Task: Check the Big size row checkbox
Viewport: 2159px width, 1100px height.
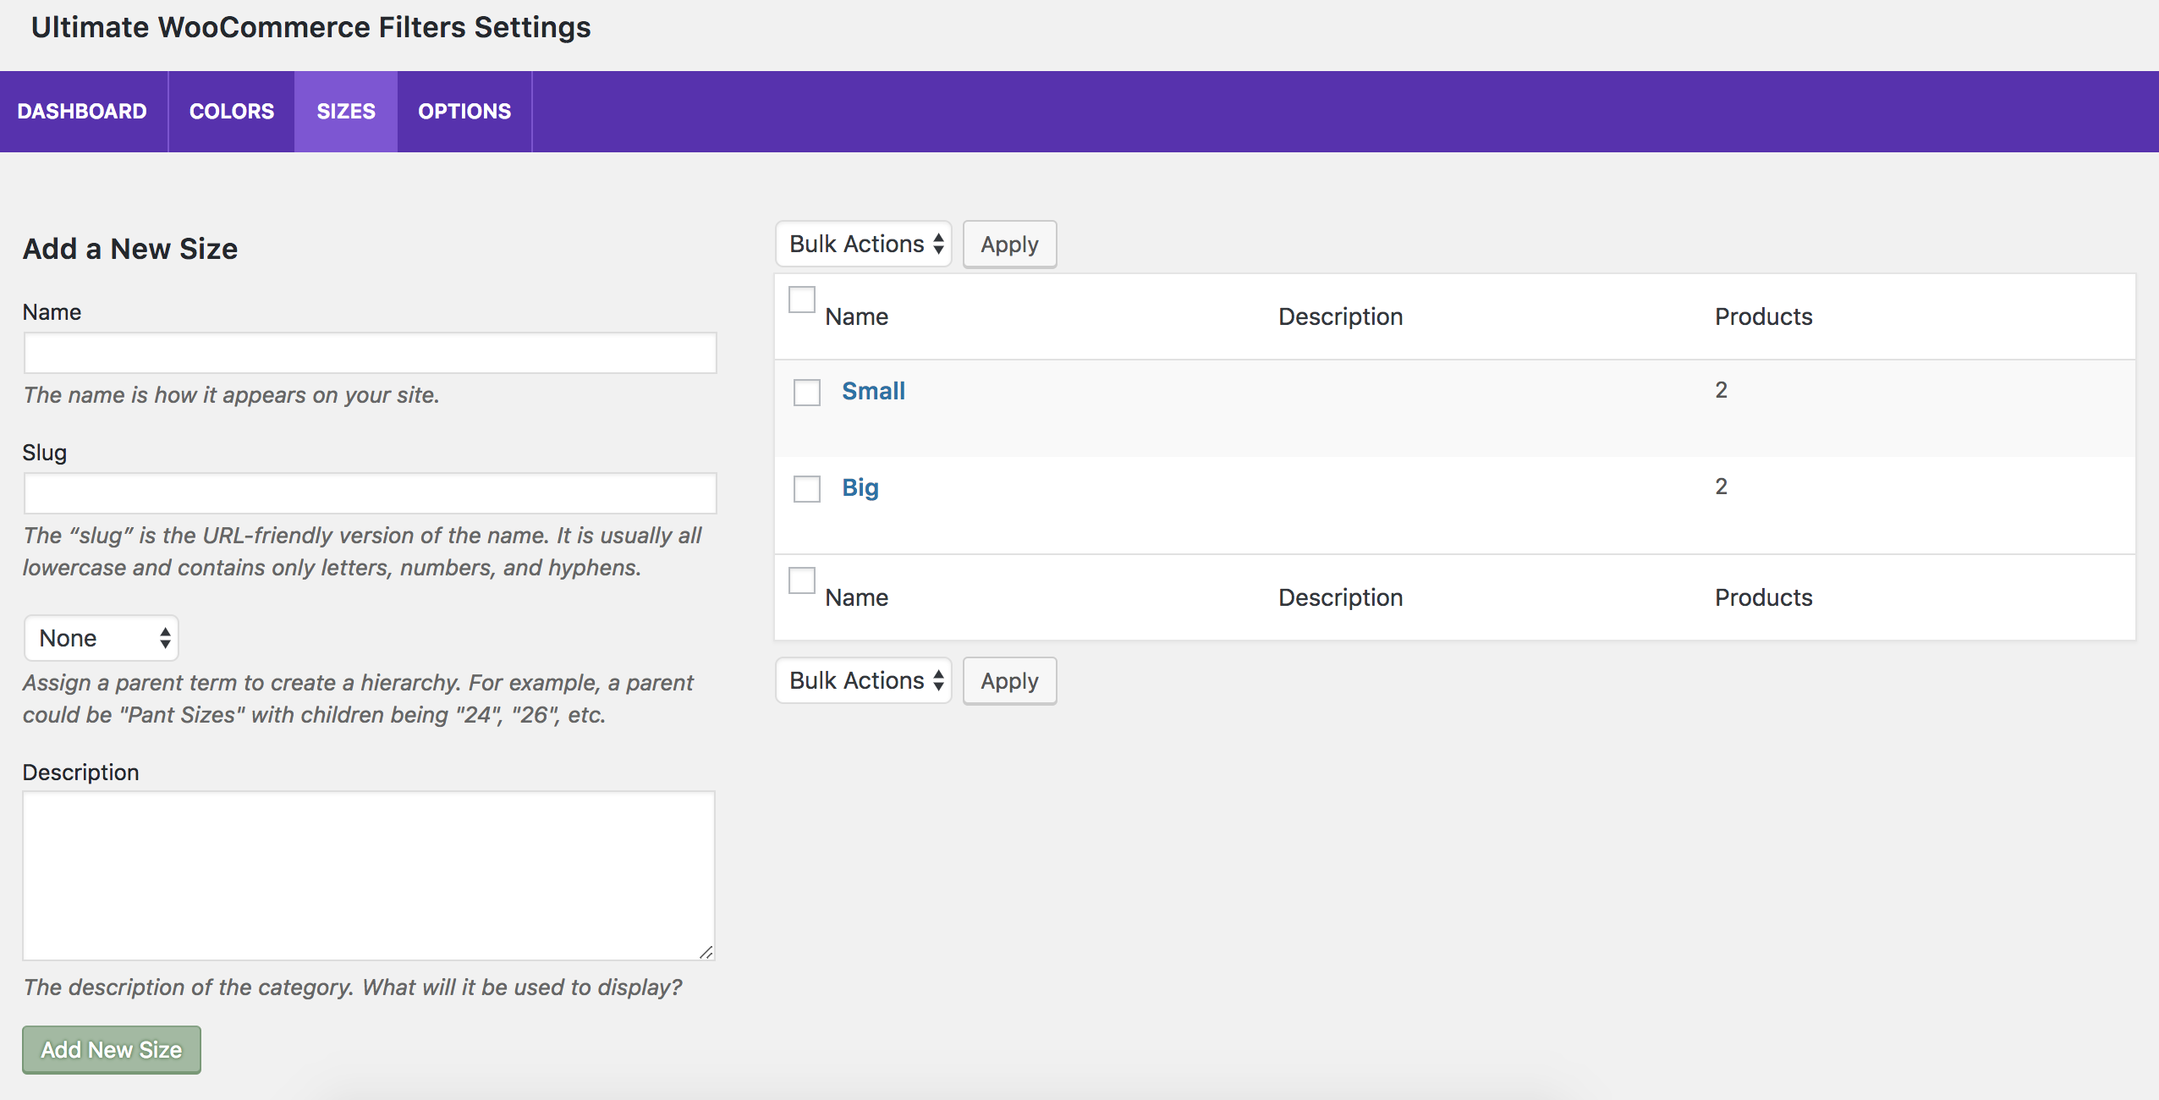Action: (x=807, y=489)
